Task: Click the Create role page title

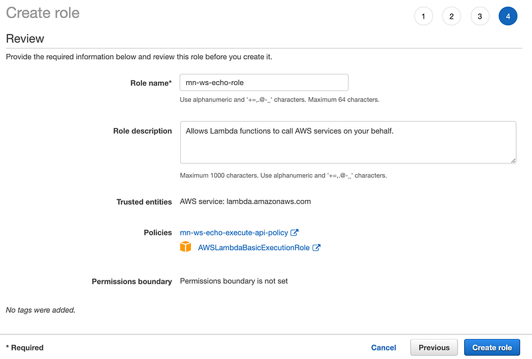Action: (x=43, y=13)
